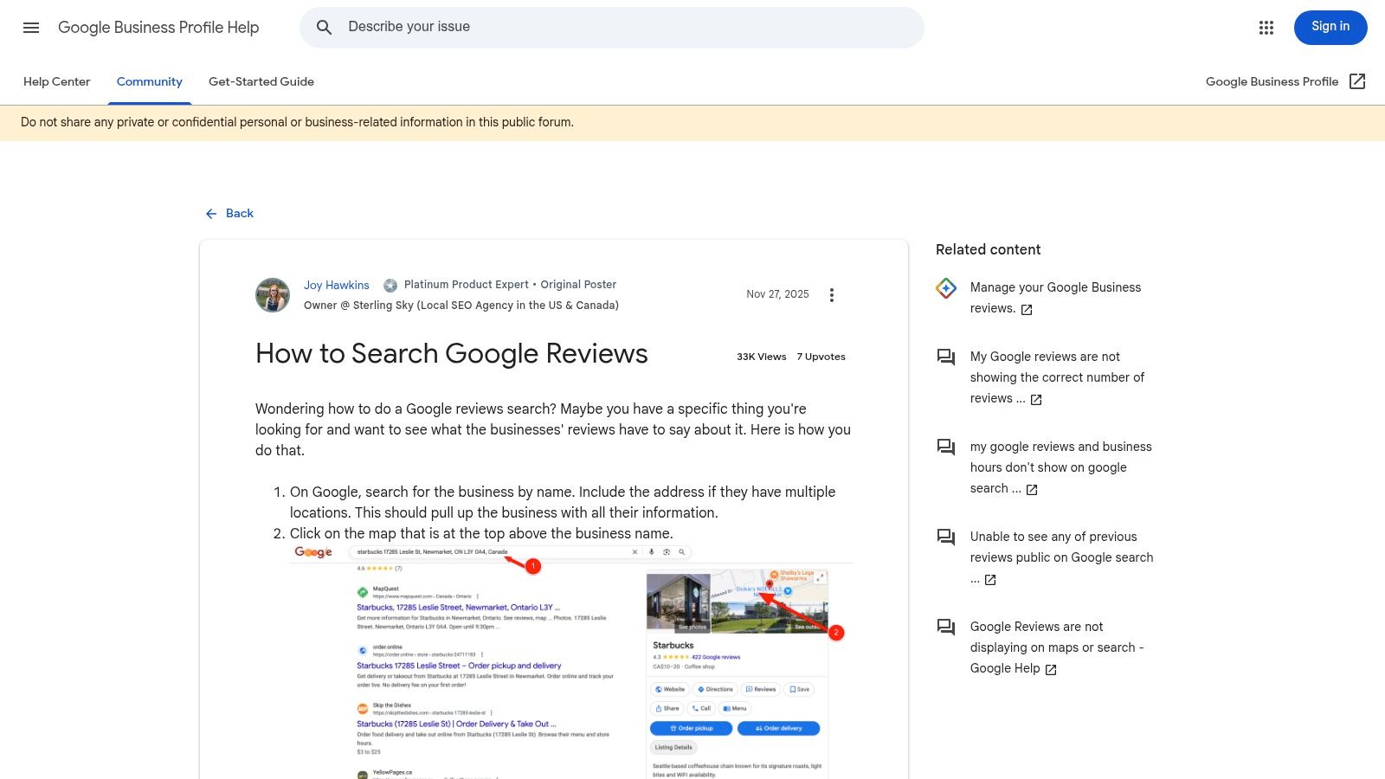This screenshot has width=1385, height=779.
Task: Click the external-link icon after Google Help
Action: pos(1051,670)
